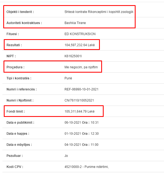This screenshot has height=179, width=164.
Task: Click notification number CN/76110/10052021
Action: tap(79, 100)
